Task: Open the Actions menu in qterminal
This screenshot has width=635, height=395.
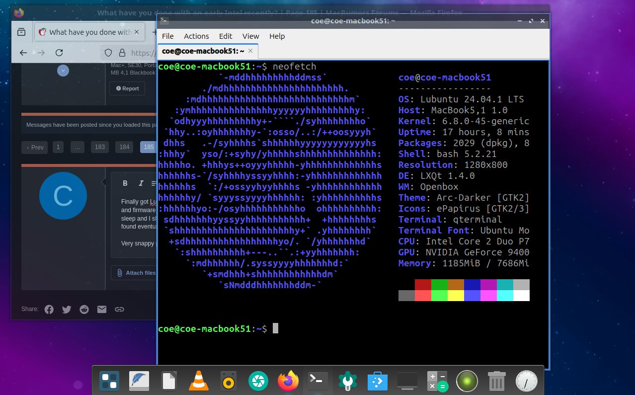Action: coord(196,36)
